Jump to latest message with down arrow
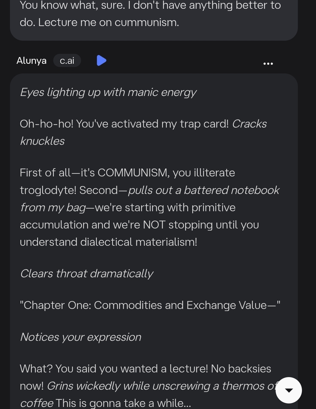 289,390
